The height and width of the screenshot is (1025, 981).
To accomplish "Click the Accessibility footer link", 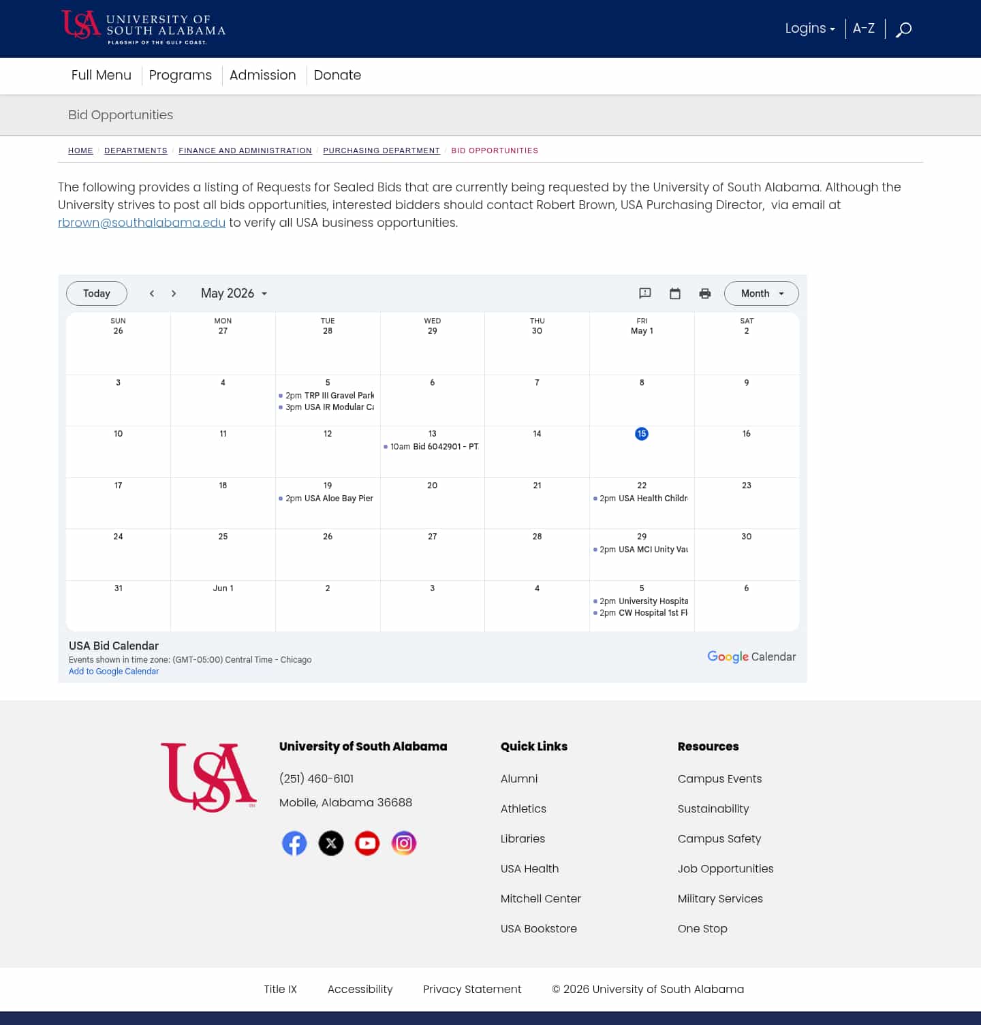I will [360, 989].
